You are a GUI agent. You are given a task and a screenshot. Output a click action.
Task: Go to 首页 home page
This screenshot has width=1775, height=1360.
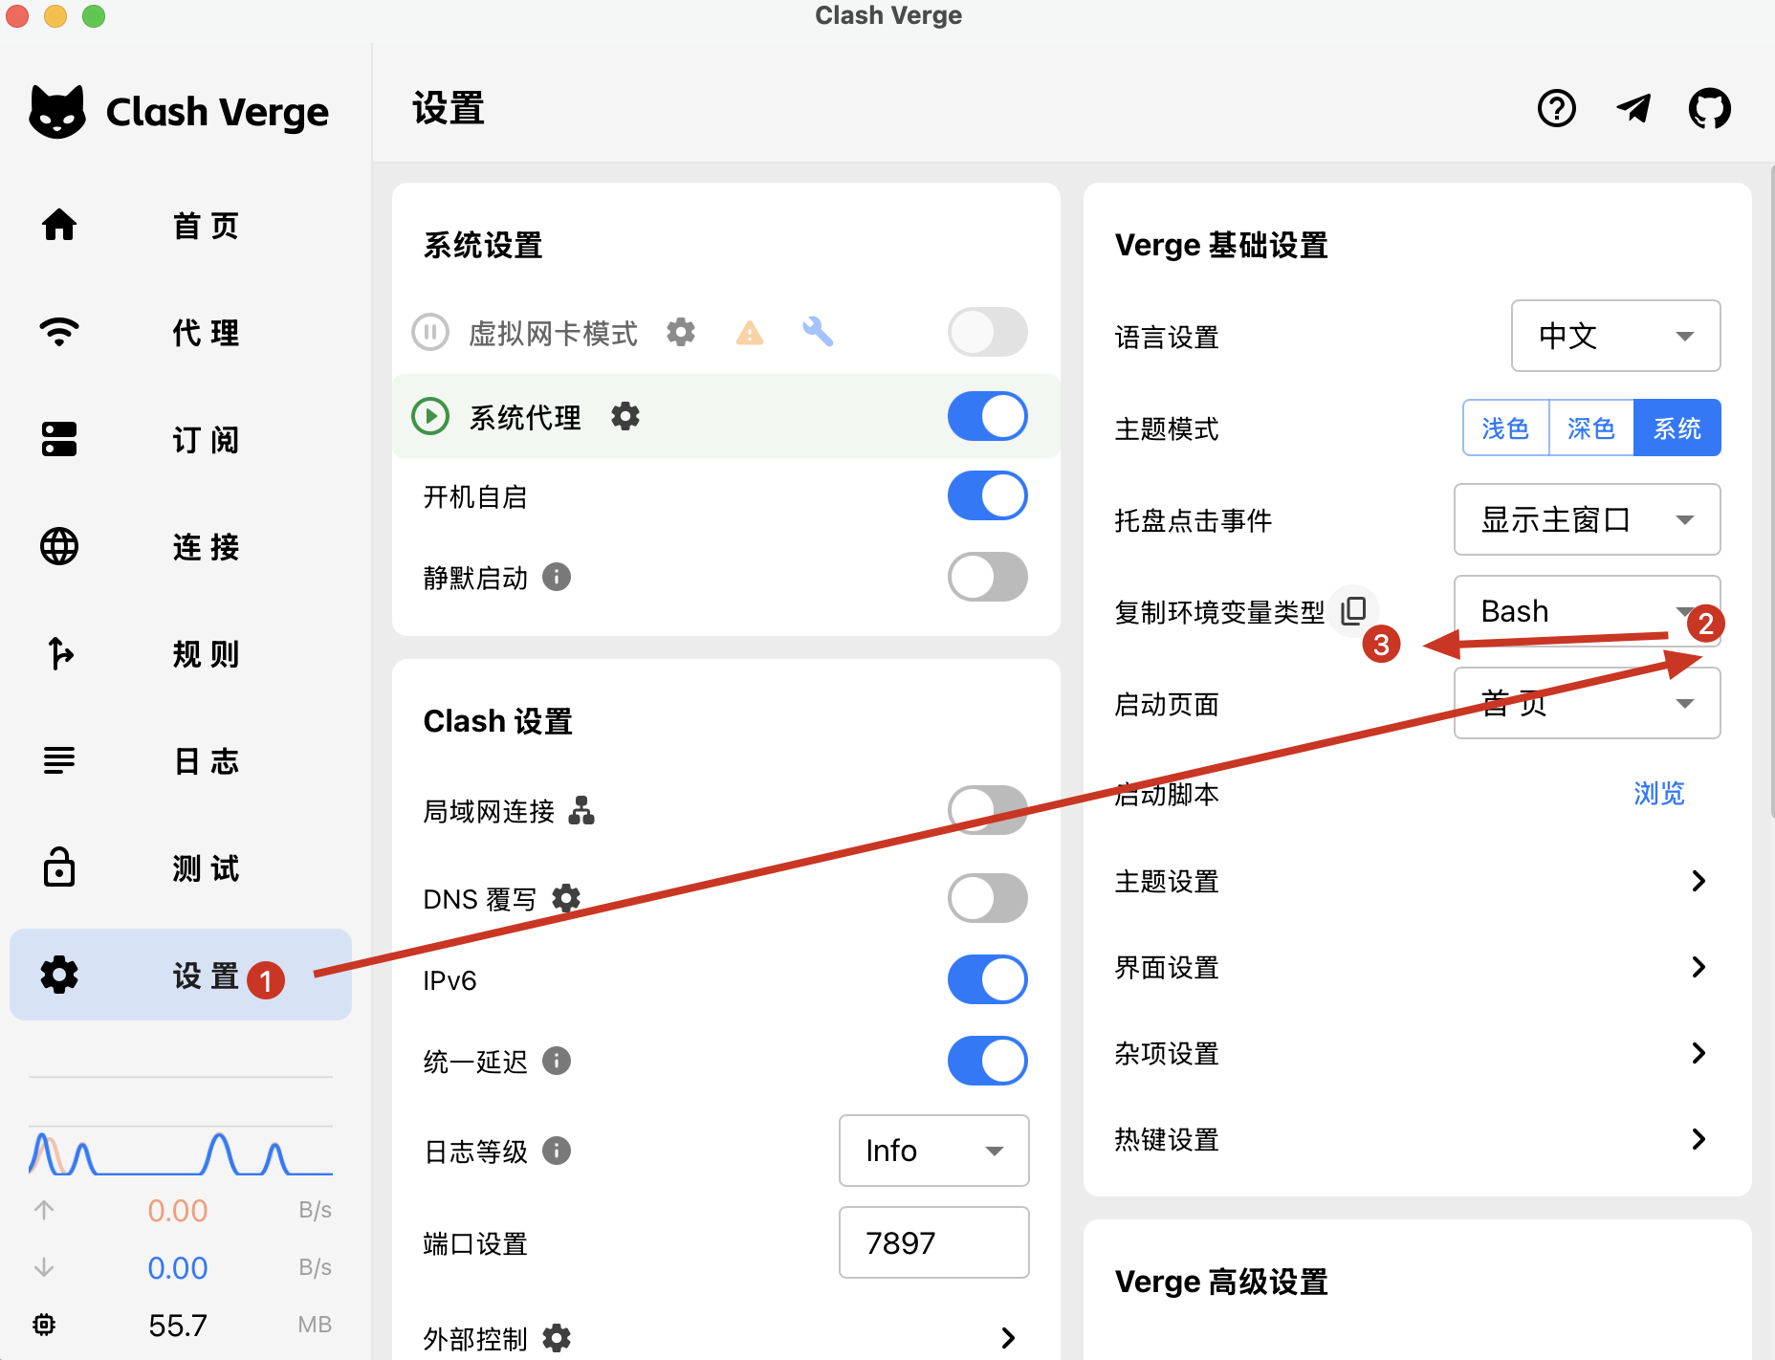181,226
